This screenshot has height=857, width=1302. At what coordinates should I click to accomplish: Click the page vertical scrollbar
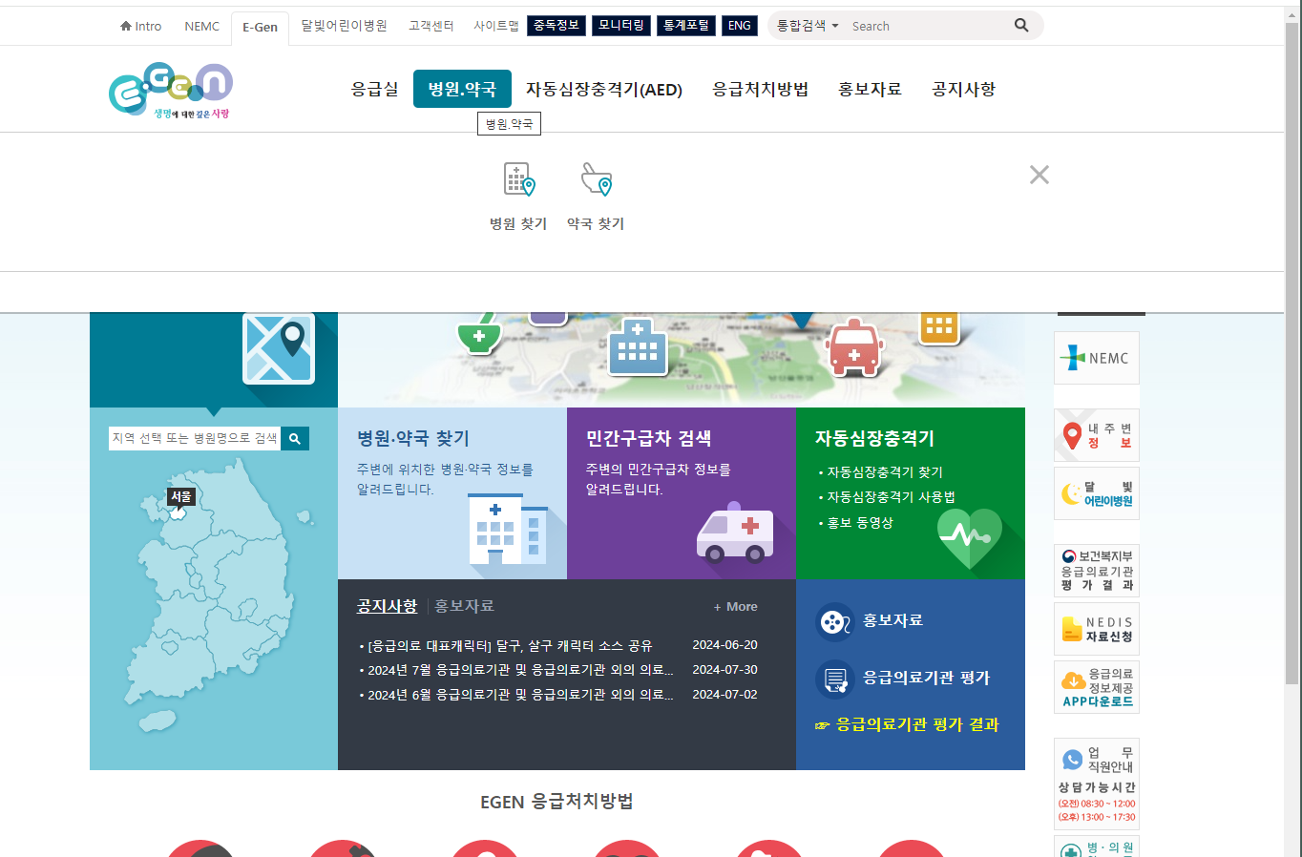pos(1291,353)
